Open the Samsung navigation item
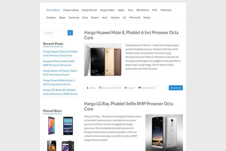Image resolution: width=226 pixels, height=151 pixels. (x=74, y=17)
